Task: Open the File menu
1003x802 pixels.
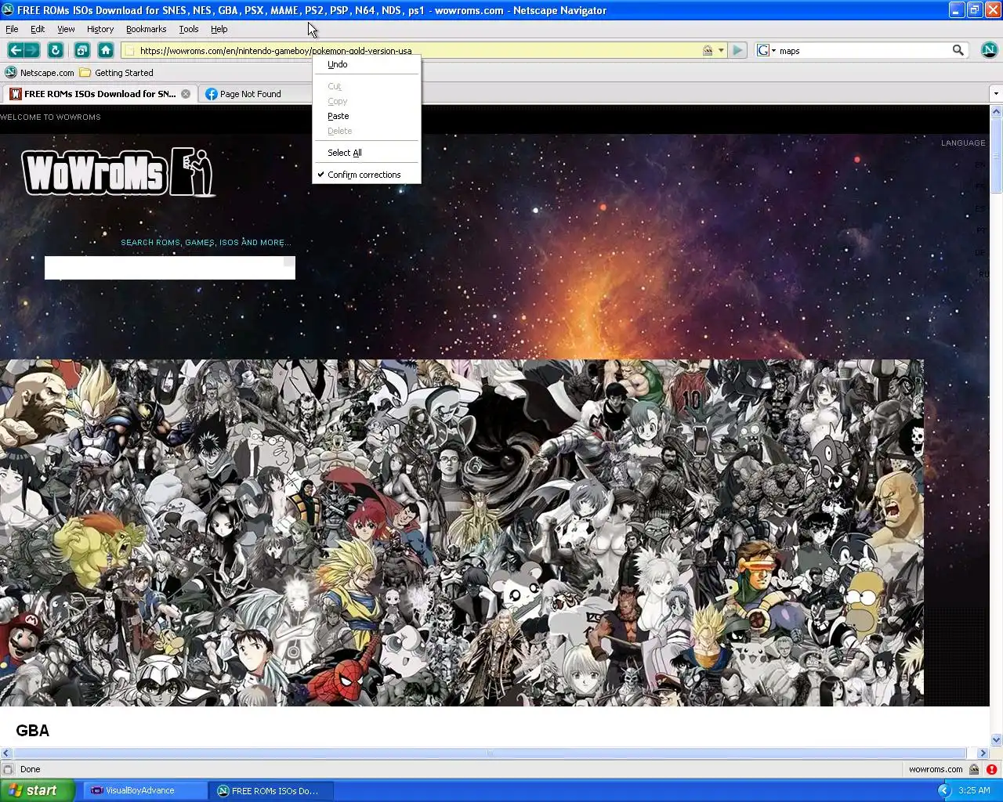Action: click(x=12, y=29)
